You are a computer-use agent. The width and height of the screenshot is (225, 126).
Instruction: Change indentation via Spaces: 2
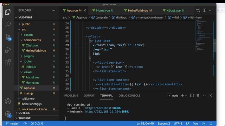164,124
